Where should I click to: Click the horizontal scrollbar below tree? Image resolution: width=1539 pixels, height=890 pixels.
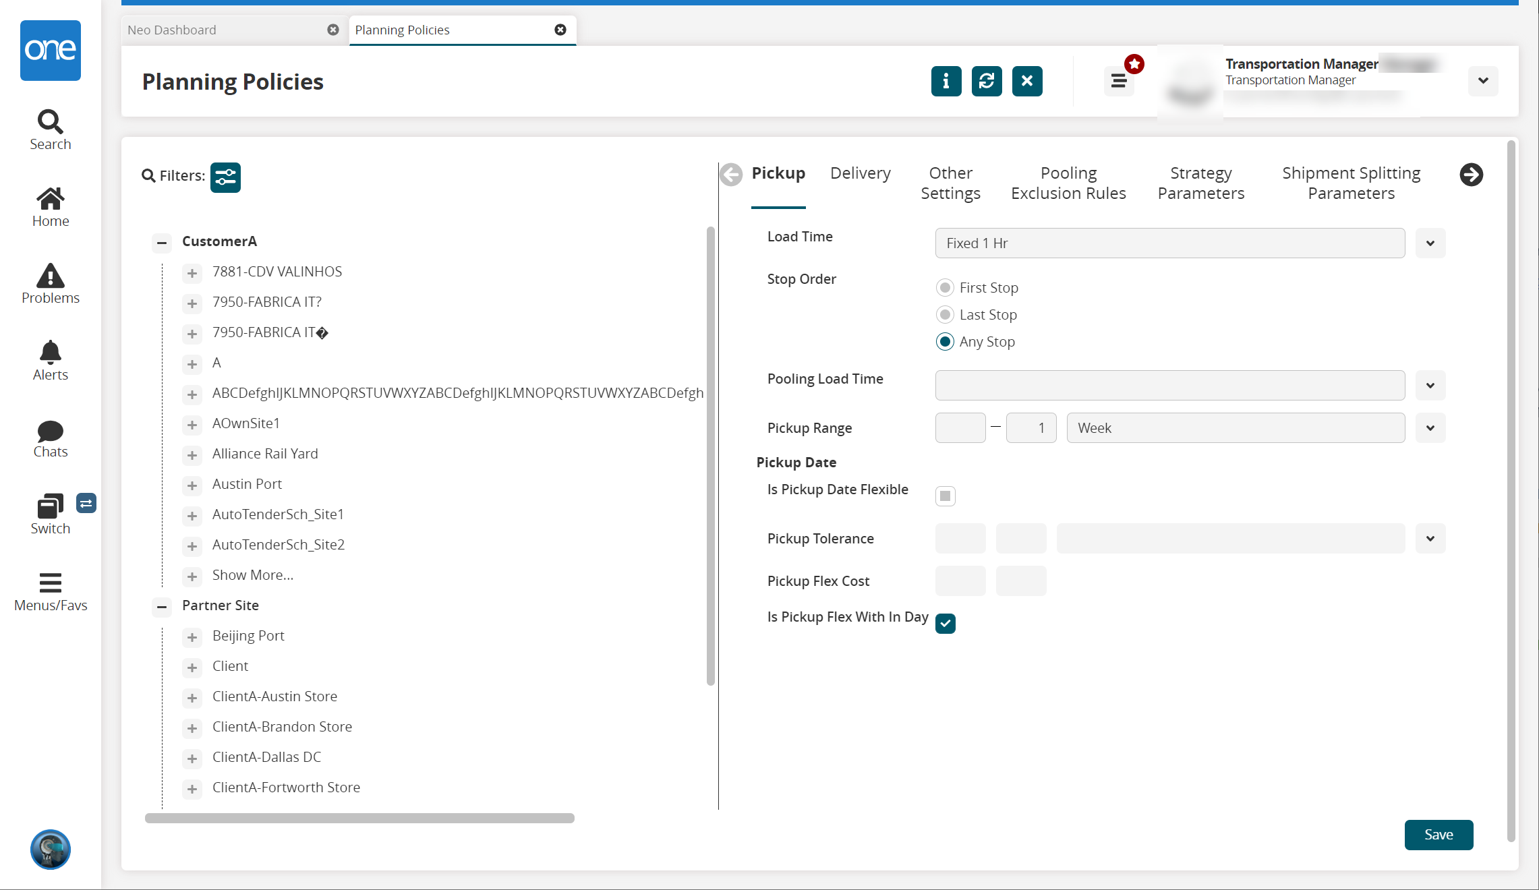pos(359,818)
